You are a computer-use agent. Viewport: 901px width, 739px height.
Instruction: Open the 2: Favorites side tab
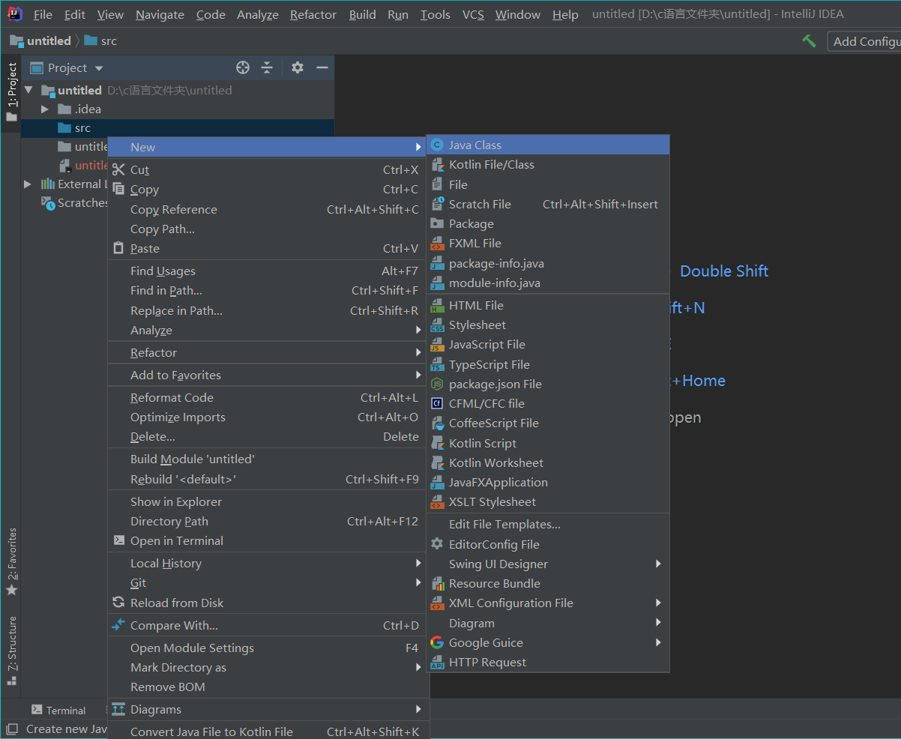11,561
